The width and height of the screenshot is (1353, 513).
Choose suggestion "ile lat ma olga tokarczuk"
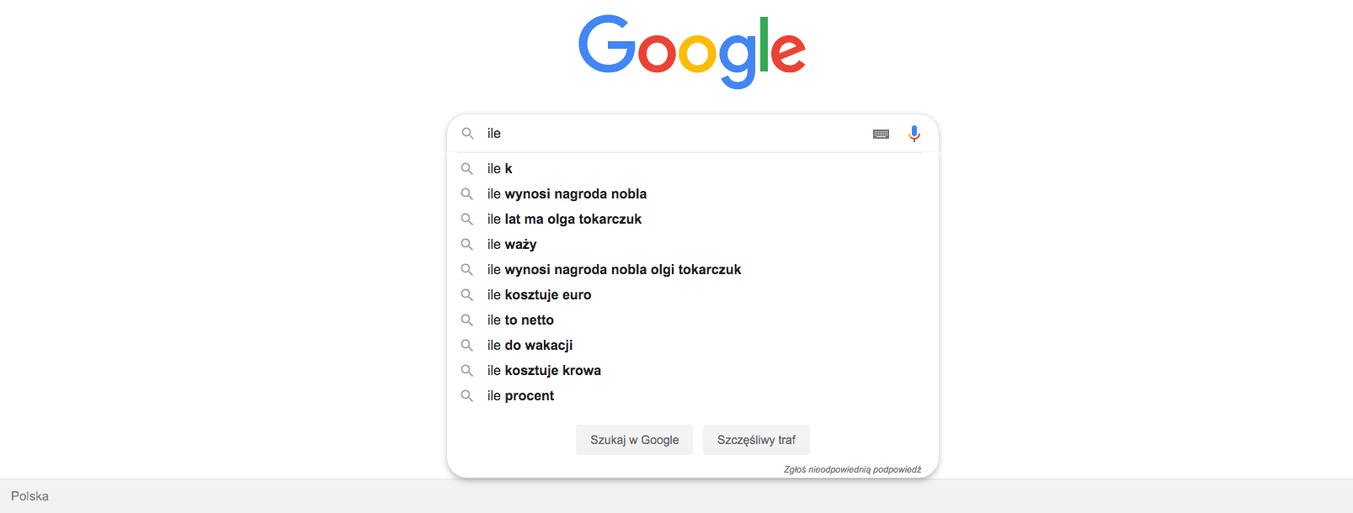[564, 219]
